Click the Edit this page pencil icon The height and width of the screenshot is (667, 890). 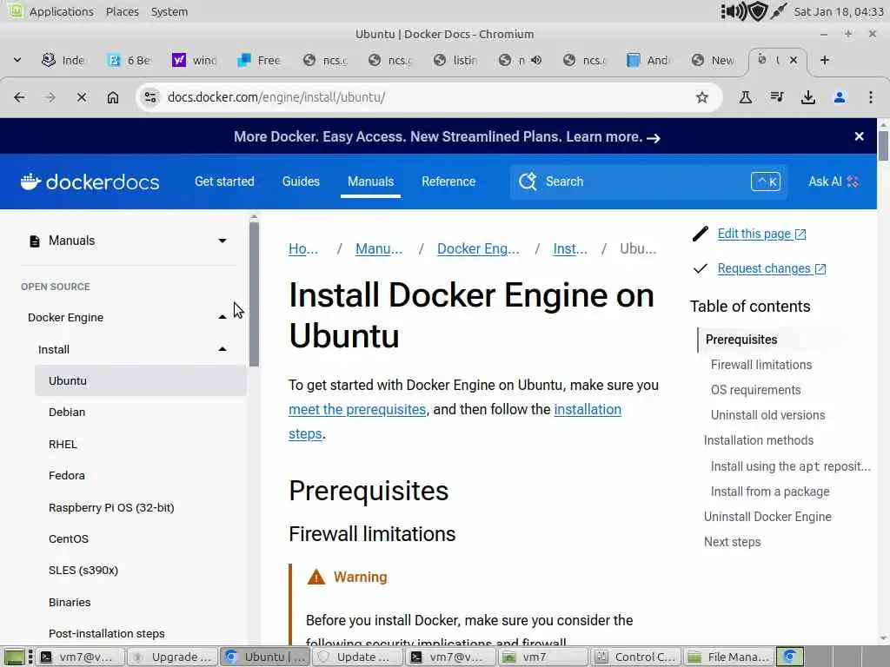point(701,234)
